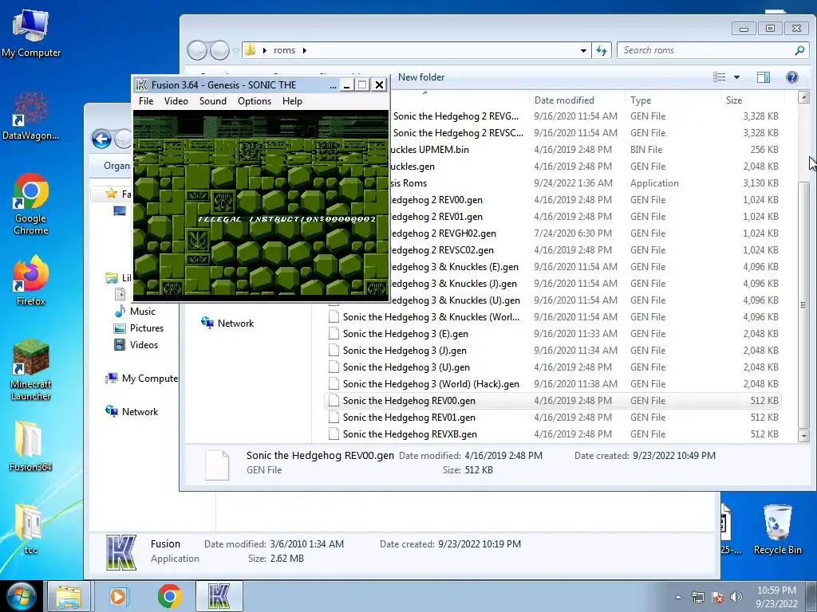Open File menu in Fusion
The width and height of the screenshot is (817, 612).
coord(146,101)
